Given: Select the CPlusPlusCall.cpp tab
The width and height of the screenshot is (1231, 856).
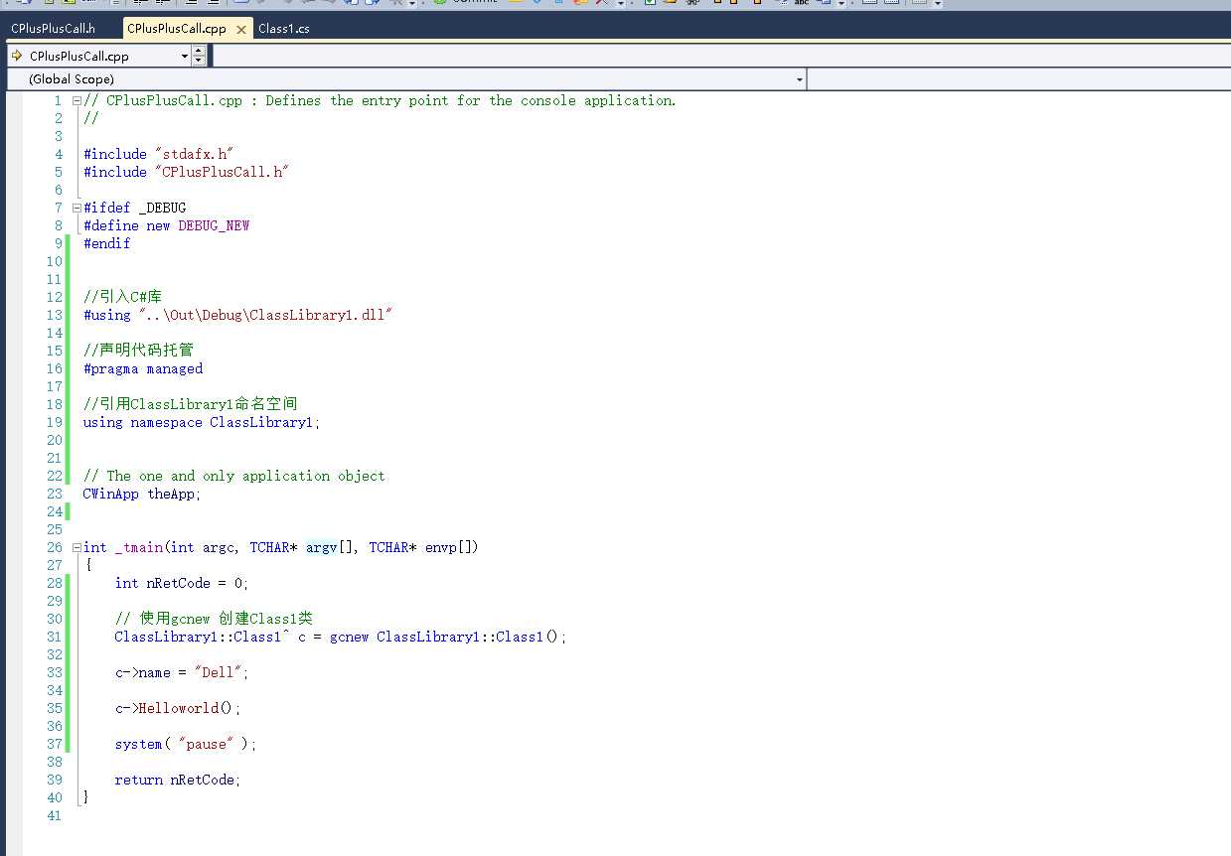Looking at the screenshot, I should (x=176, y=29).
